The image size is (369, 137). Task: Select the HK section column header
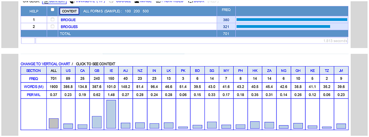point(255,71)
